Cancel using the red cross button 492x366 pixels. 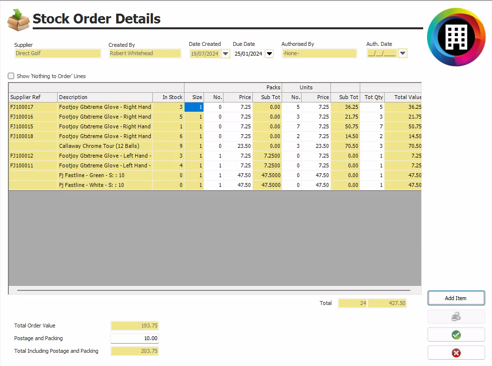(x=456, y=353)
